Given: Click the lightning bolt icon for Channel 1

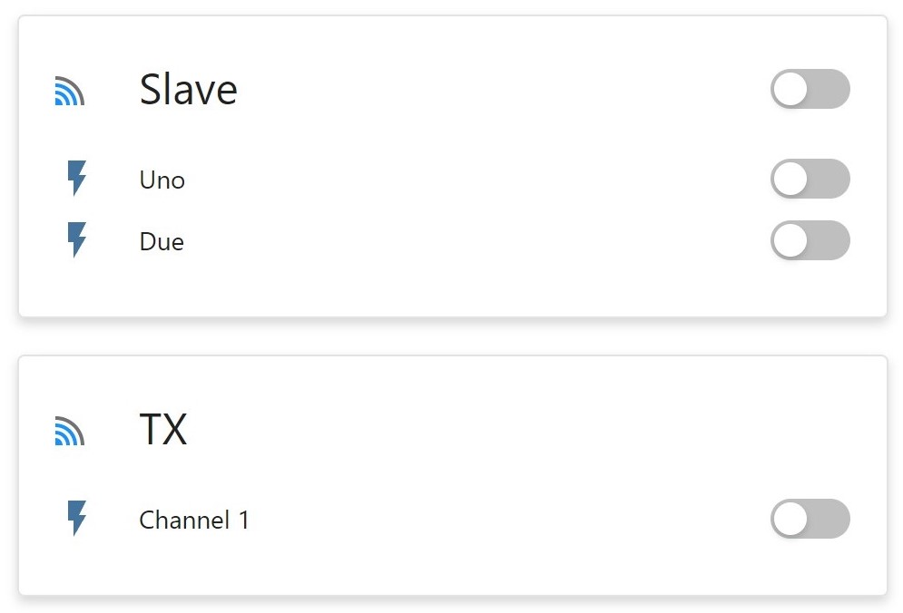Looking at the screenshot, I should pos(78,519).
